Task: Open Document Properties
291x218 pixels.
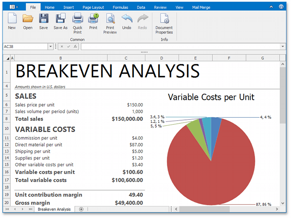Action: click(164, 18)
